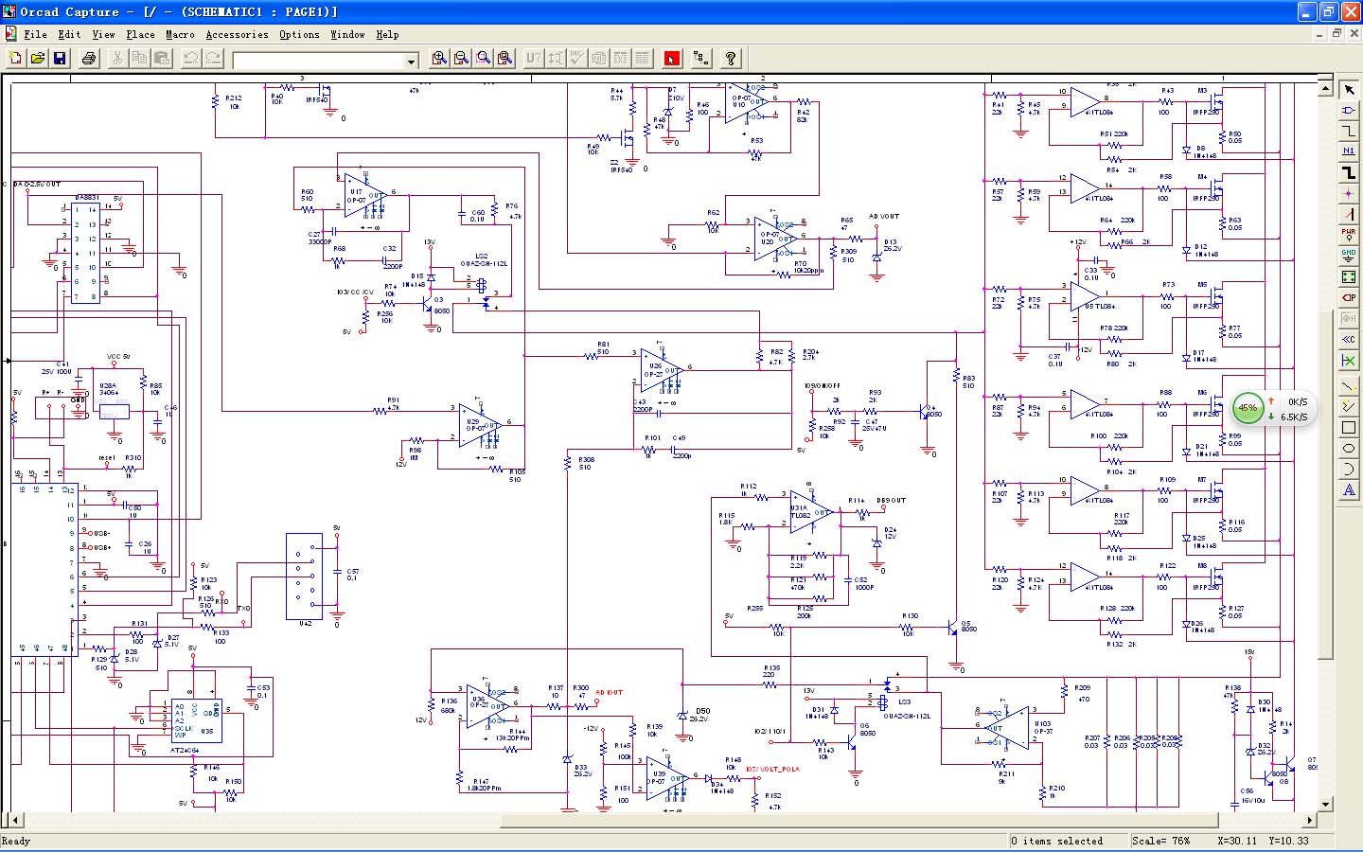Click the Undo arrow icon
The width and height of the screenshot is (1363, 852).
[190, 59]
